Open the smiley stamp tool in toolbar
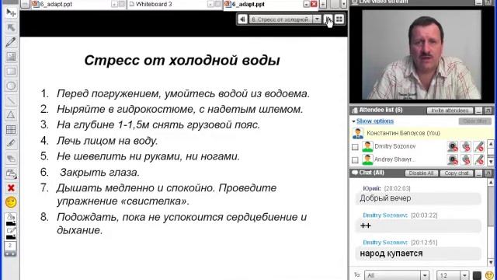This screenshot has width=497, height=280. coord(11,202)
